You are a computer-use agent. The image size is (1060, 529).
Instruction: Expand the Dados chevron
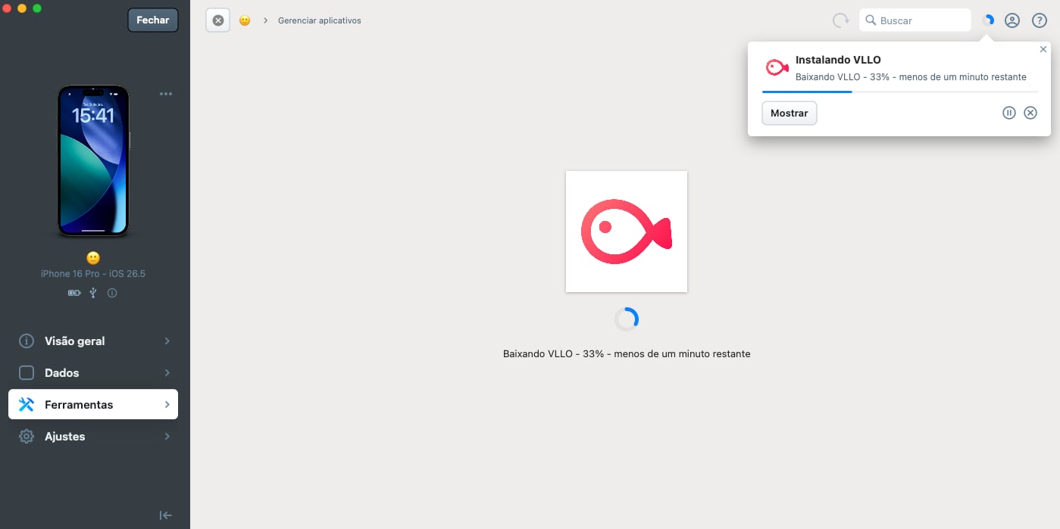click(167, 373)
